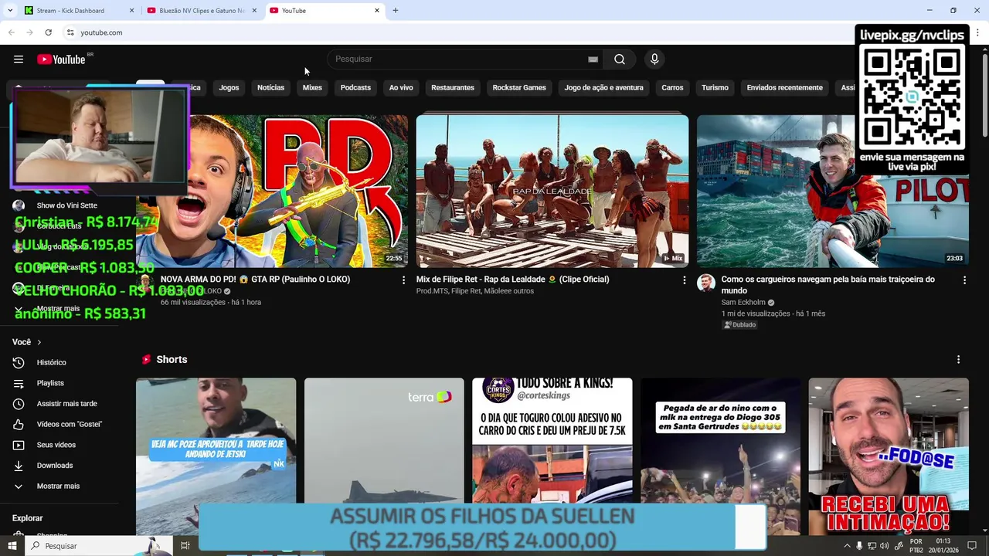This screenshot has height=556, width=989.
Task: Open the YouTube hamburger guide menu
Action: (x=19, y=59)
